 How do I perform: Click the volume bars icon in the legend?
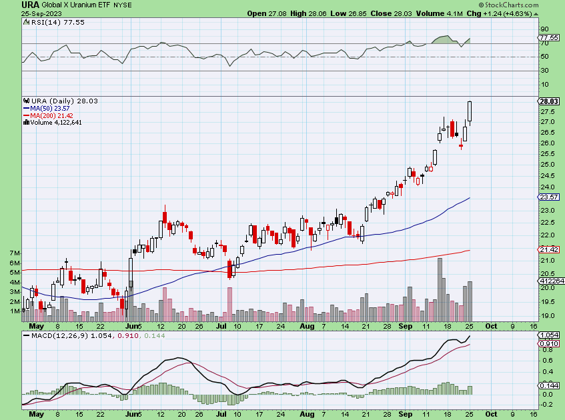[x=26, y=123]
